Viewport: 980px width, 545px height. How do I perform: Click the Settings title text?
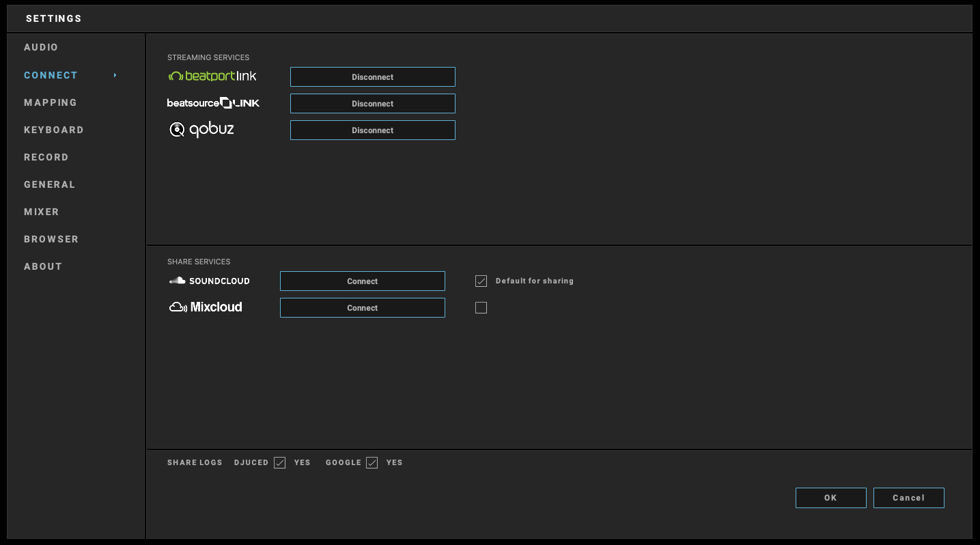click(x=54, y=19)
